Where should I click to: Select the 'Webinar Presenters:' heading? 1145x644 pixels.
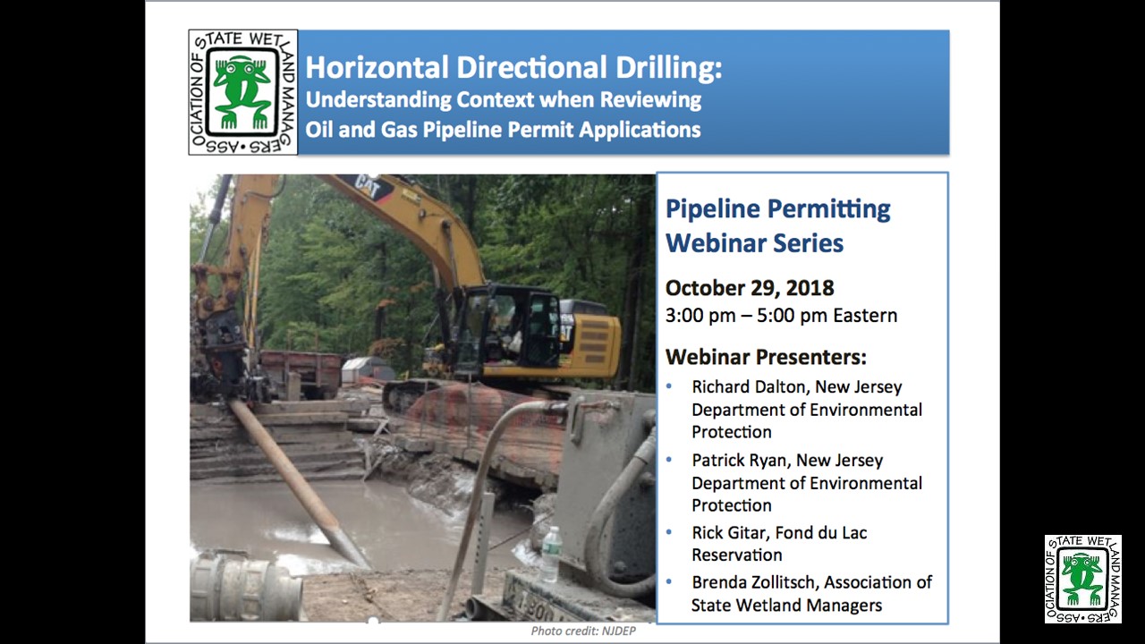click(x=766, y=357)
